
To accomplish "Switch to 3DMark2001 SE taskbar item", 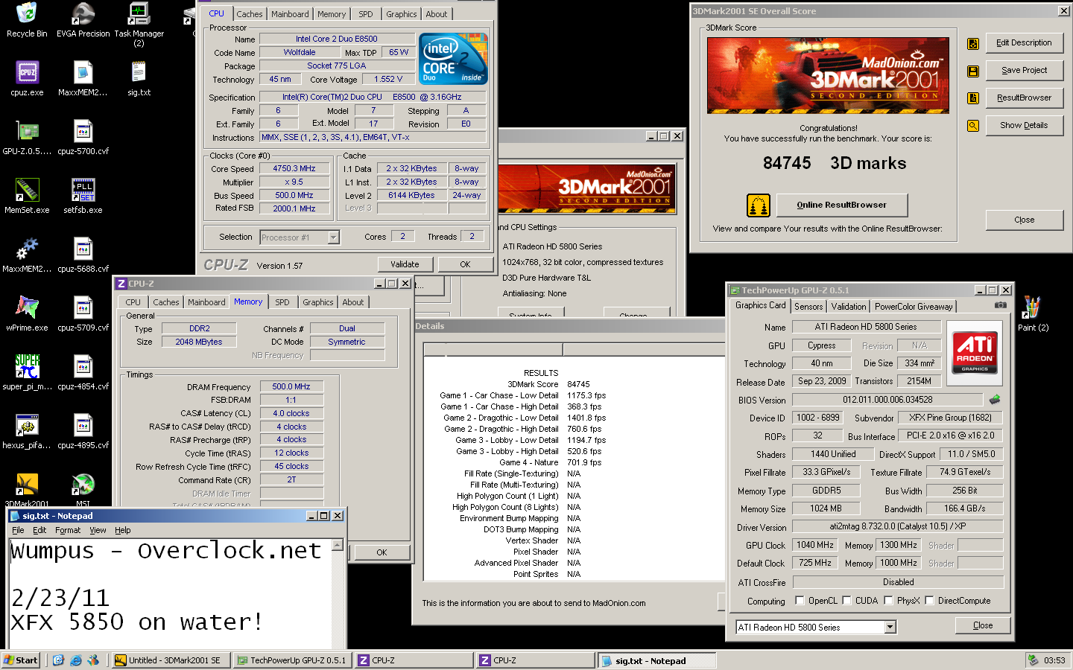I will [x=170, y=660].
